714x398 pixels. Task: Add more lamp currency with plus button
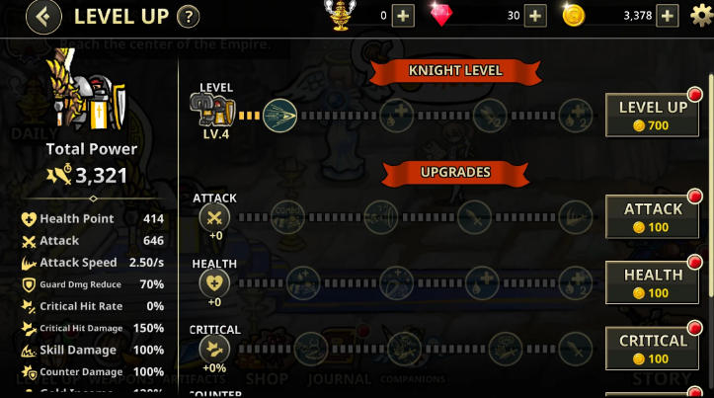click(x=403, y=16)
